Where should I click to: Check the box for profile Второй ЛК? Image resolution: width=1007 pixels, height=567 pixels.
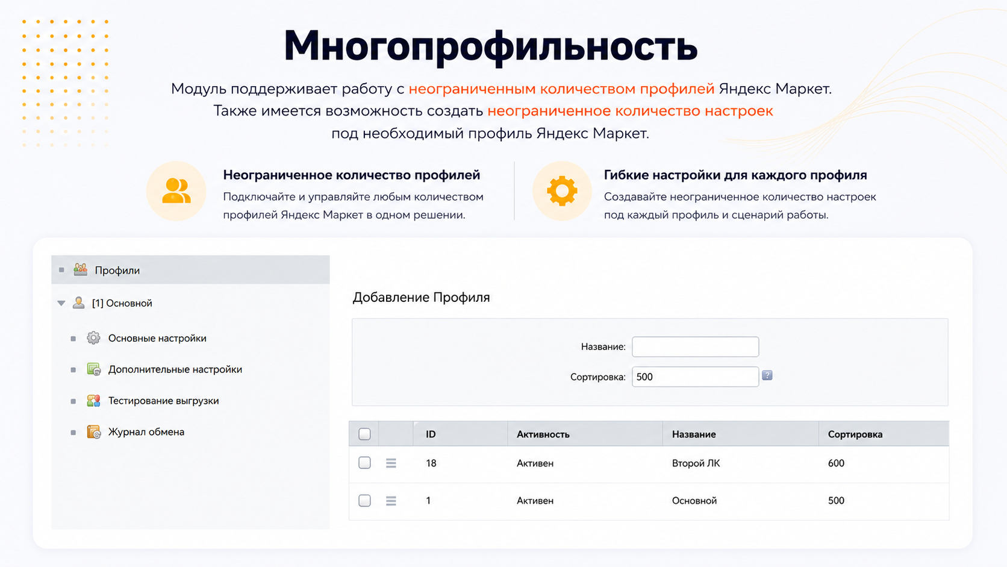pyautogui.click(x=364, y=463)
